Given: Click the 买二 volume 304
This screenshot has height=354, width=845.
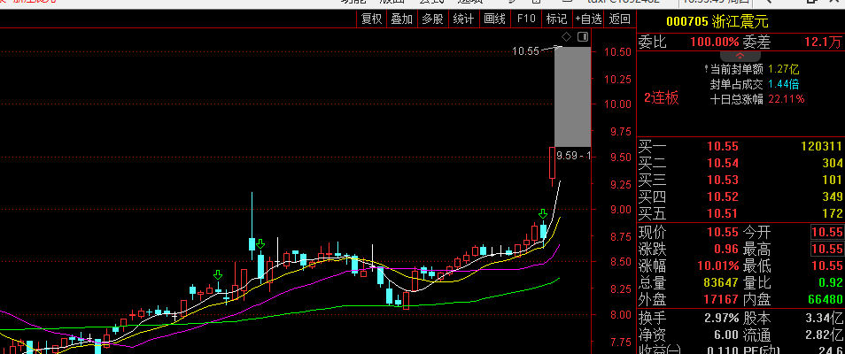Looking at the screenshot, I should (x=832, y=163).
